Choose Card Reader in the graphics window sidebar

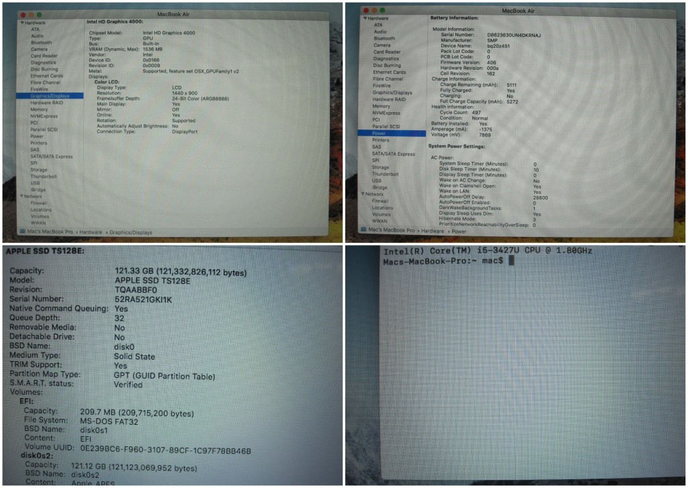(44, 56)
